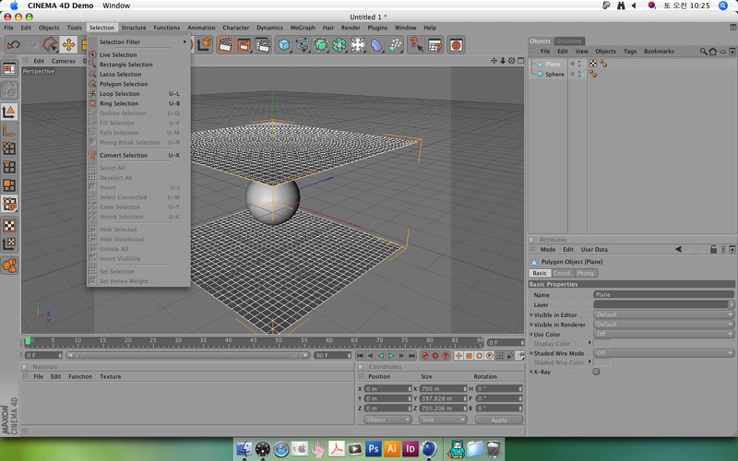Open the Size mode dropdown in Coordinates

coord(443,420)
